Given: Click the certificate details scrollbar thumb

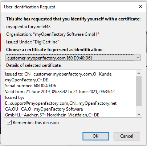Looking at the screenshot, I should [139, 91].
